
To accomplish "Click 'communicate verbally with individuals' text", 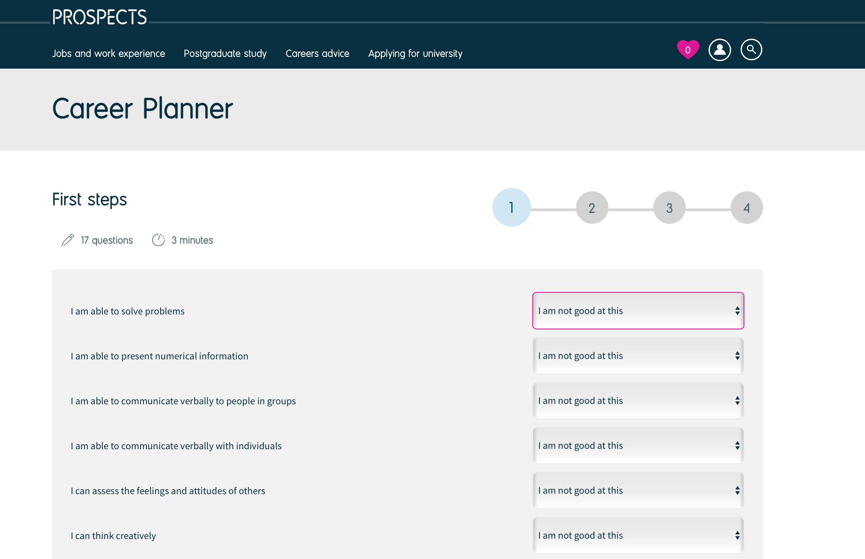I will 201,446.
